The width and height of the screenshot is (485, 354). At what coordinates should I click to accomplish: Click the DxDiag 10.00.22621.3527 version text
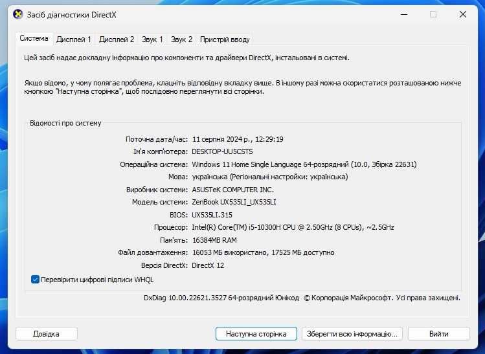tap(221, 298)
